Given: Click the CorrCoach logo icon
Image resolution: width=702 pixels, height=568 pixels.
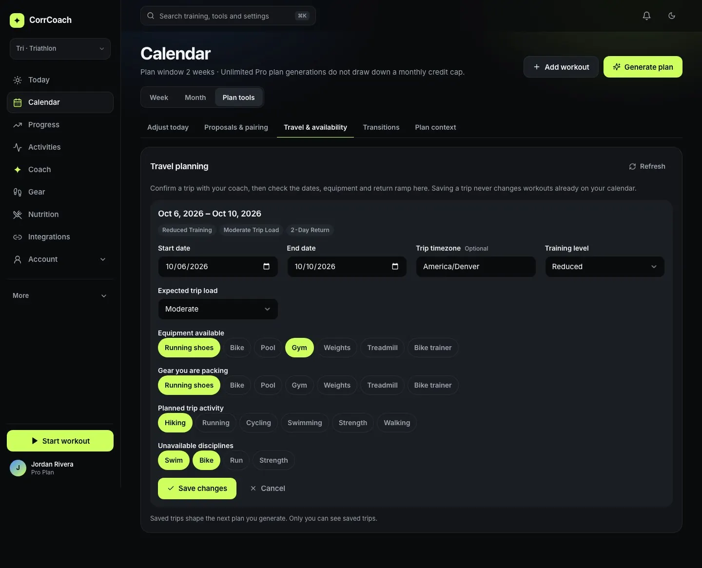Looking at the screenshot, I should 17,20.
